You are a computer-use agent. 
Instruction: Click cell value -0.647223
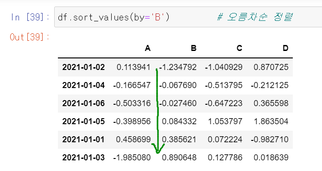click(x=224, y=103)
